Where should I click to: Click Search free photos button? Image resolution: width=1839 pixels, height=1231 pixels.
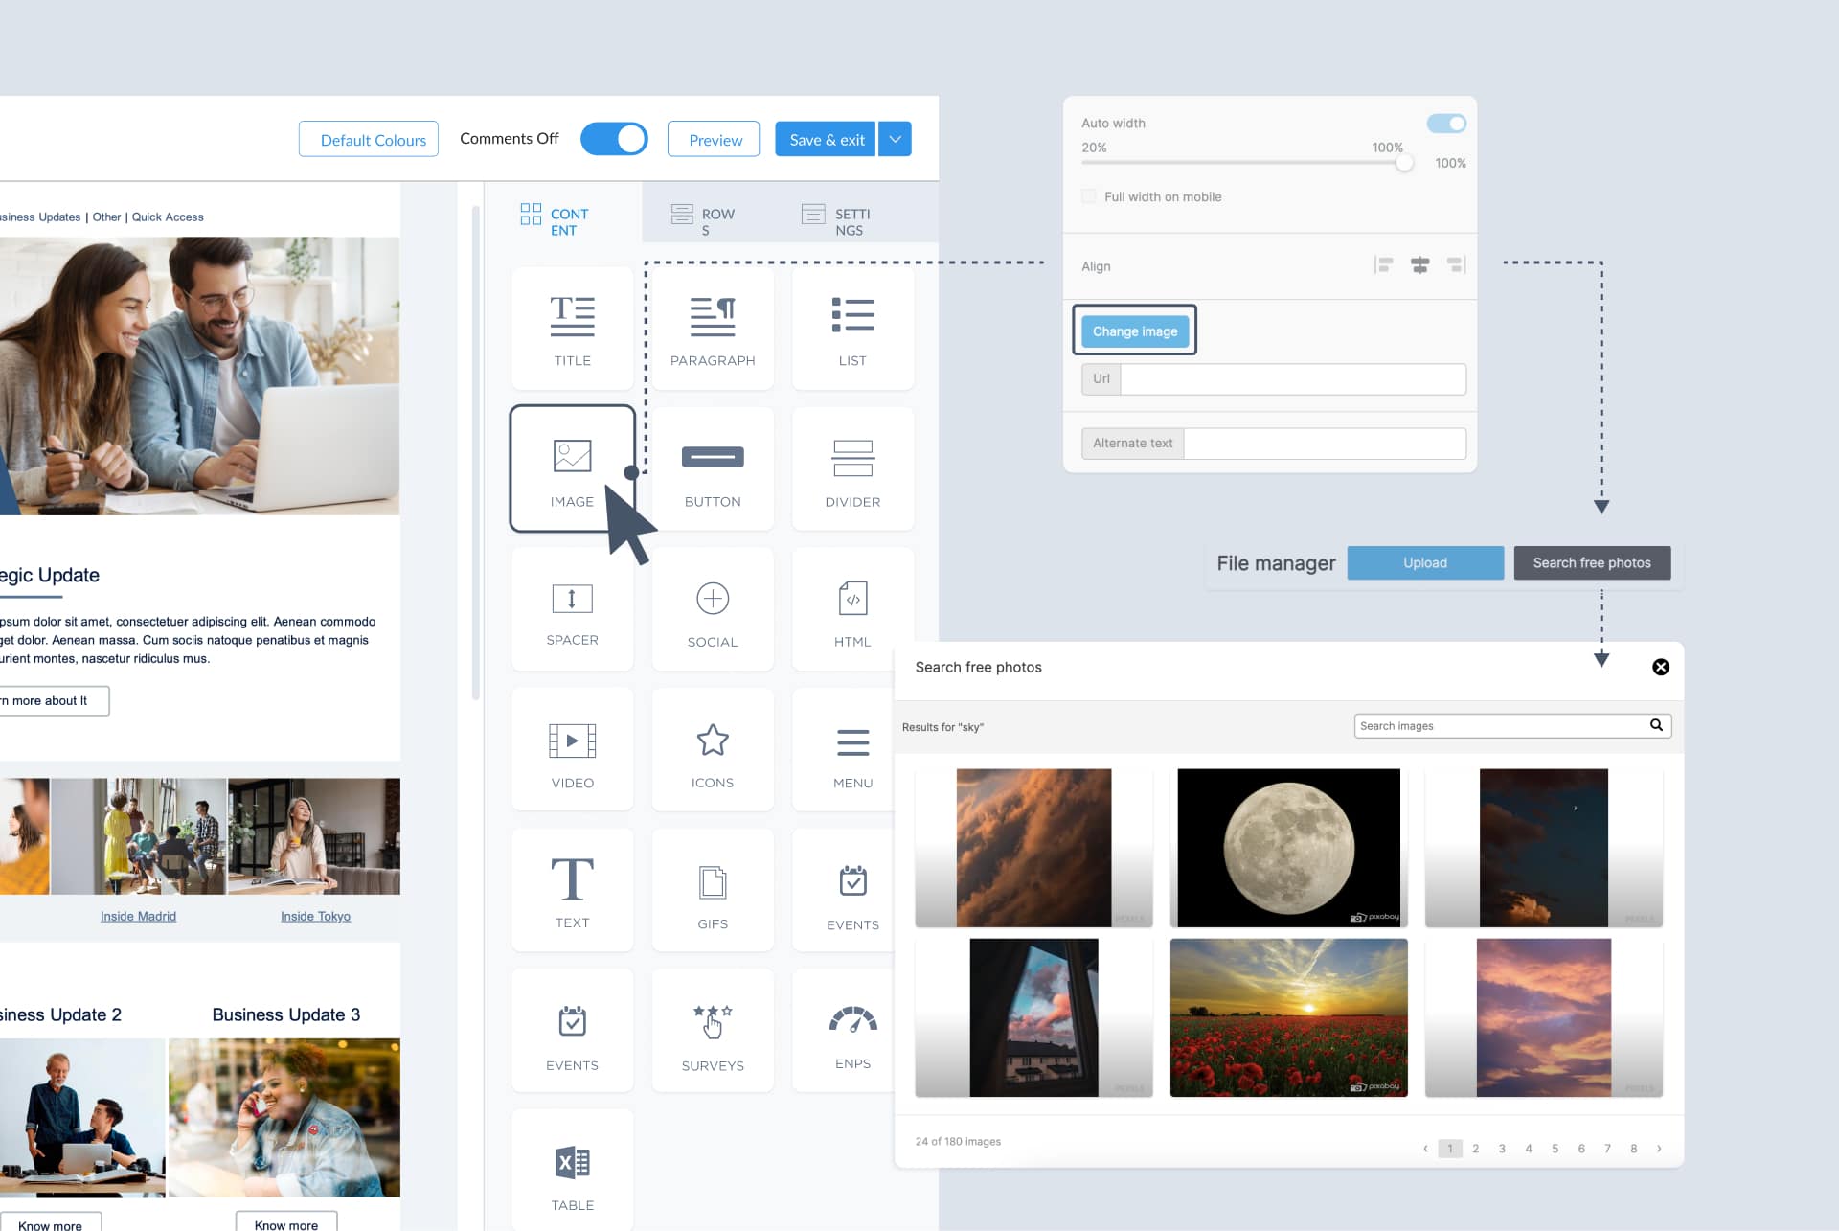click(1592, 562)
